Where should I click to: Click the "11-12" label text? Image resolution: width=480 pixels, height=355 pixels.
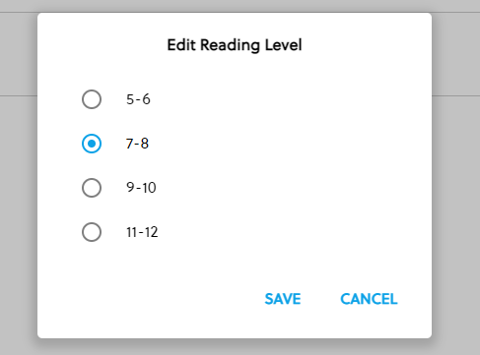(x=142, y=232)
